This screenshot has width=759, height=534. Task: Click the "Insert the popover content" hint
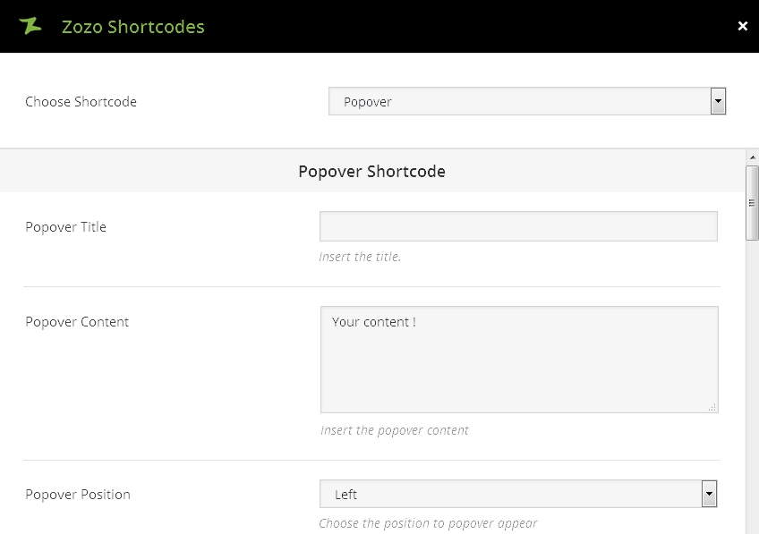[x=395, y=430]
